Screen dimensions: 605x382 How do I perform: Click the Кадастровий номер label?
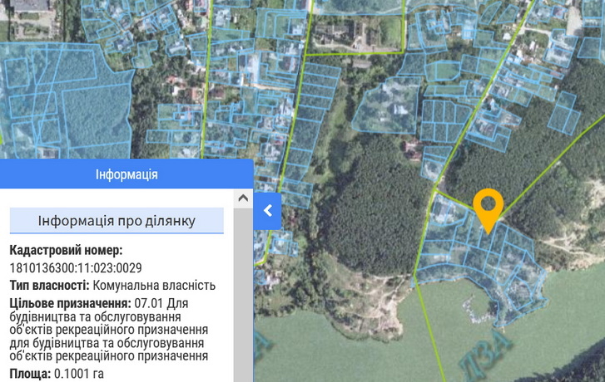(x=66, y=250)
